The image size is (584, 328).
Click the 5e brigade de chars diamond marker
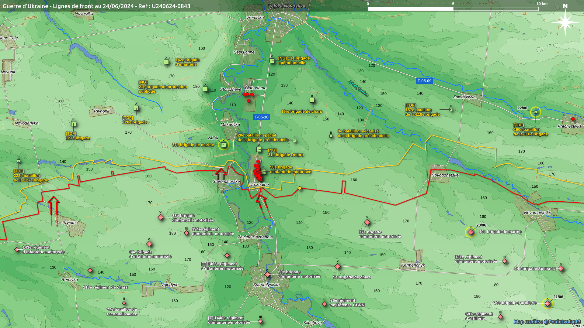click(338, 267)
